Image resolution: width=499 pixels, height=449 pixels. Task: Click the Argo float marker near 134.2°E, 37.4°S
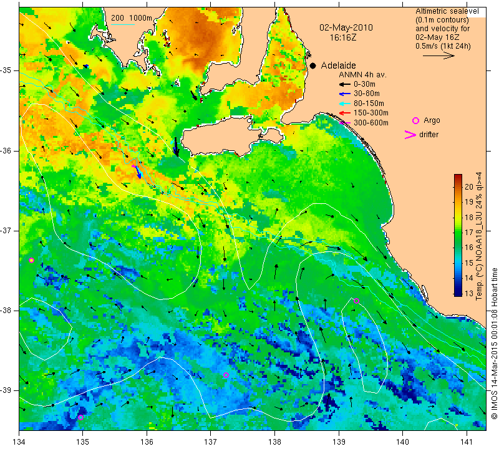[x=32, y=260]
